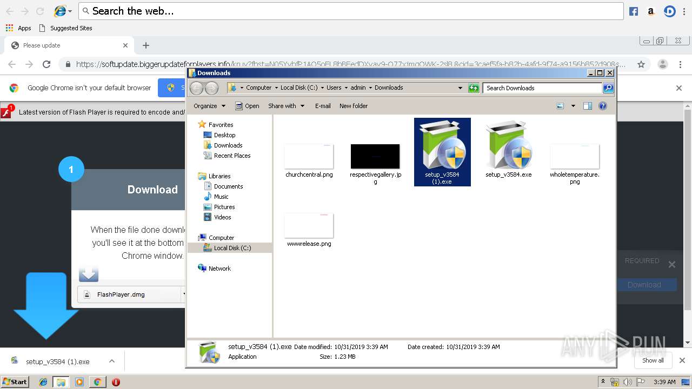Toggle the preview pane in Explorer
This screenshot has height=389, width=692.
588,106
